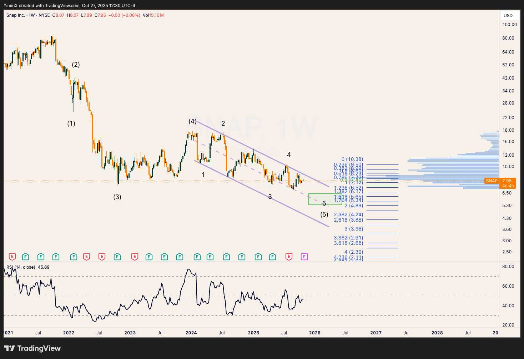The width and height of the screenshot is (524, 359).
Task: Click the Fibonacci level 2.618 (3.88)
Action: [x=348, y=220]
